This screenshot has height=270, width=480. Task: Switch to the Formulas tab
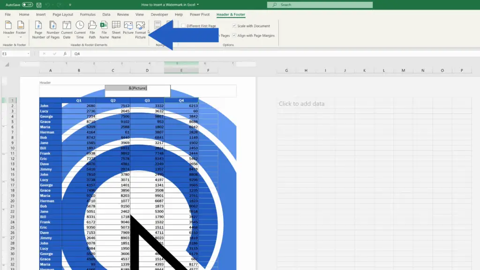[88, 15]
